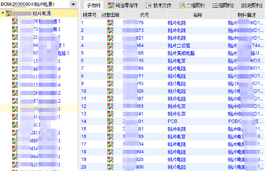Click the 名称 column header
The width and height of the screenshot is (265, 171).
click(197, 15)
